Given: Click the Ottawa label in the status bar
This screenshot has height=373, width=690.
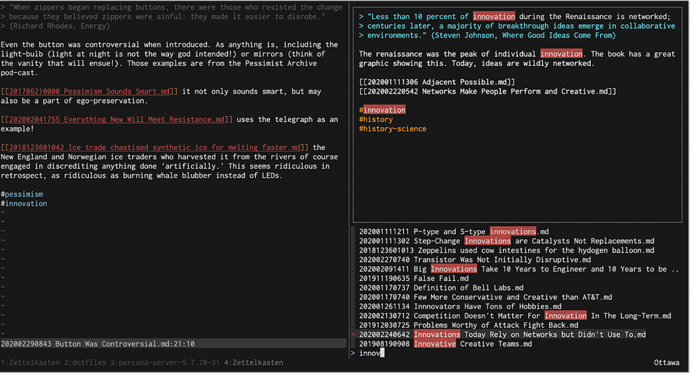Looking at the screenshot, I should tap(666, 363).
